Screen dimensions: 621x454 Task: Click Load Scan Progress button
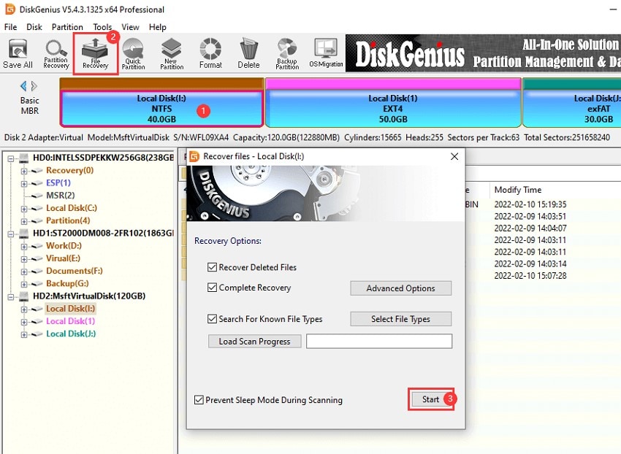point(254,341)
